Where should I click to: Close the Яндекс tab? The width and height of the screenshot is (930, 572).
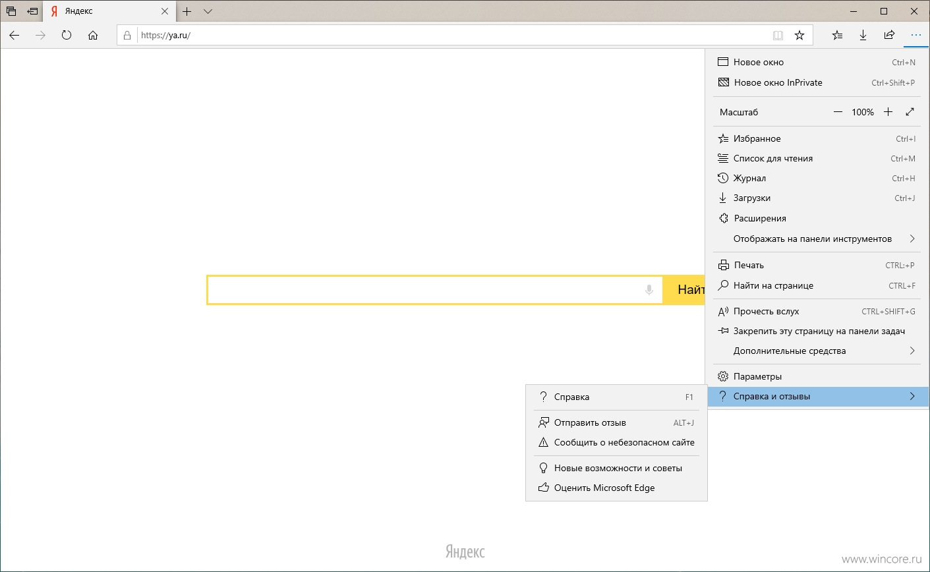click(x=165, y=11)
